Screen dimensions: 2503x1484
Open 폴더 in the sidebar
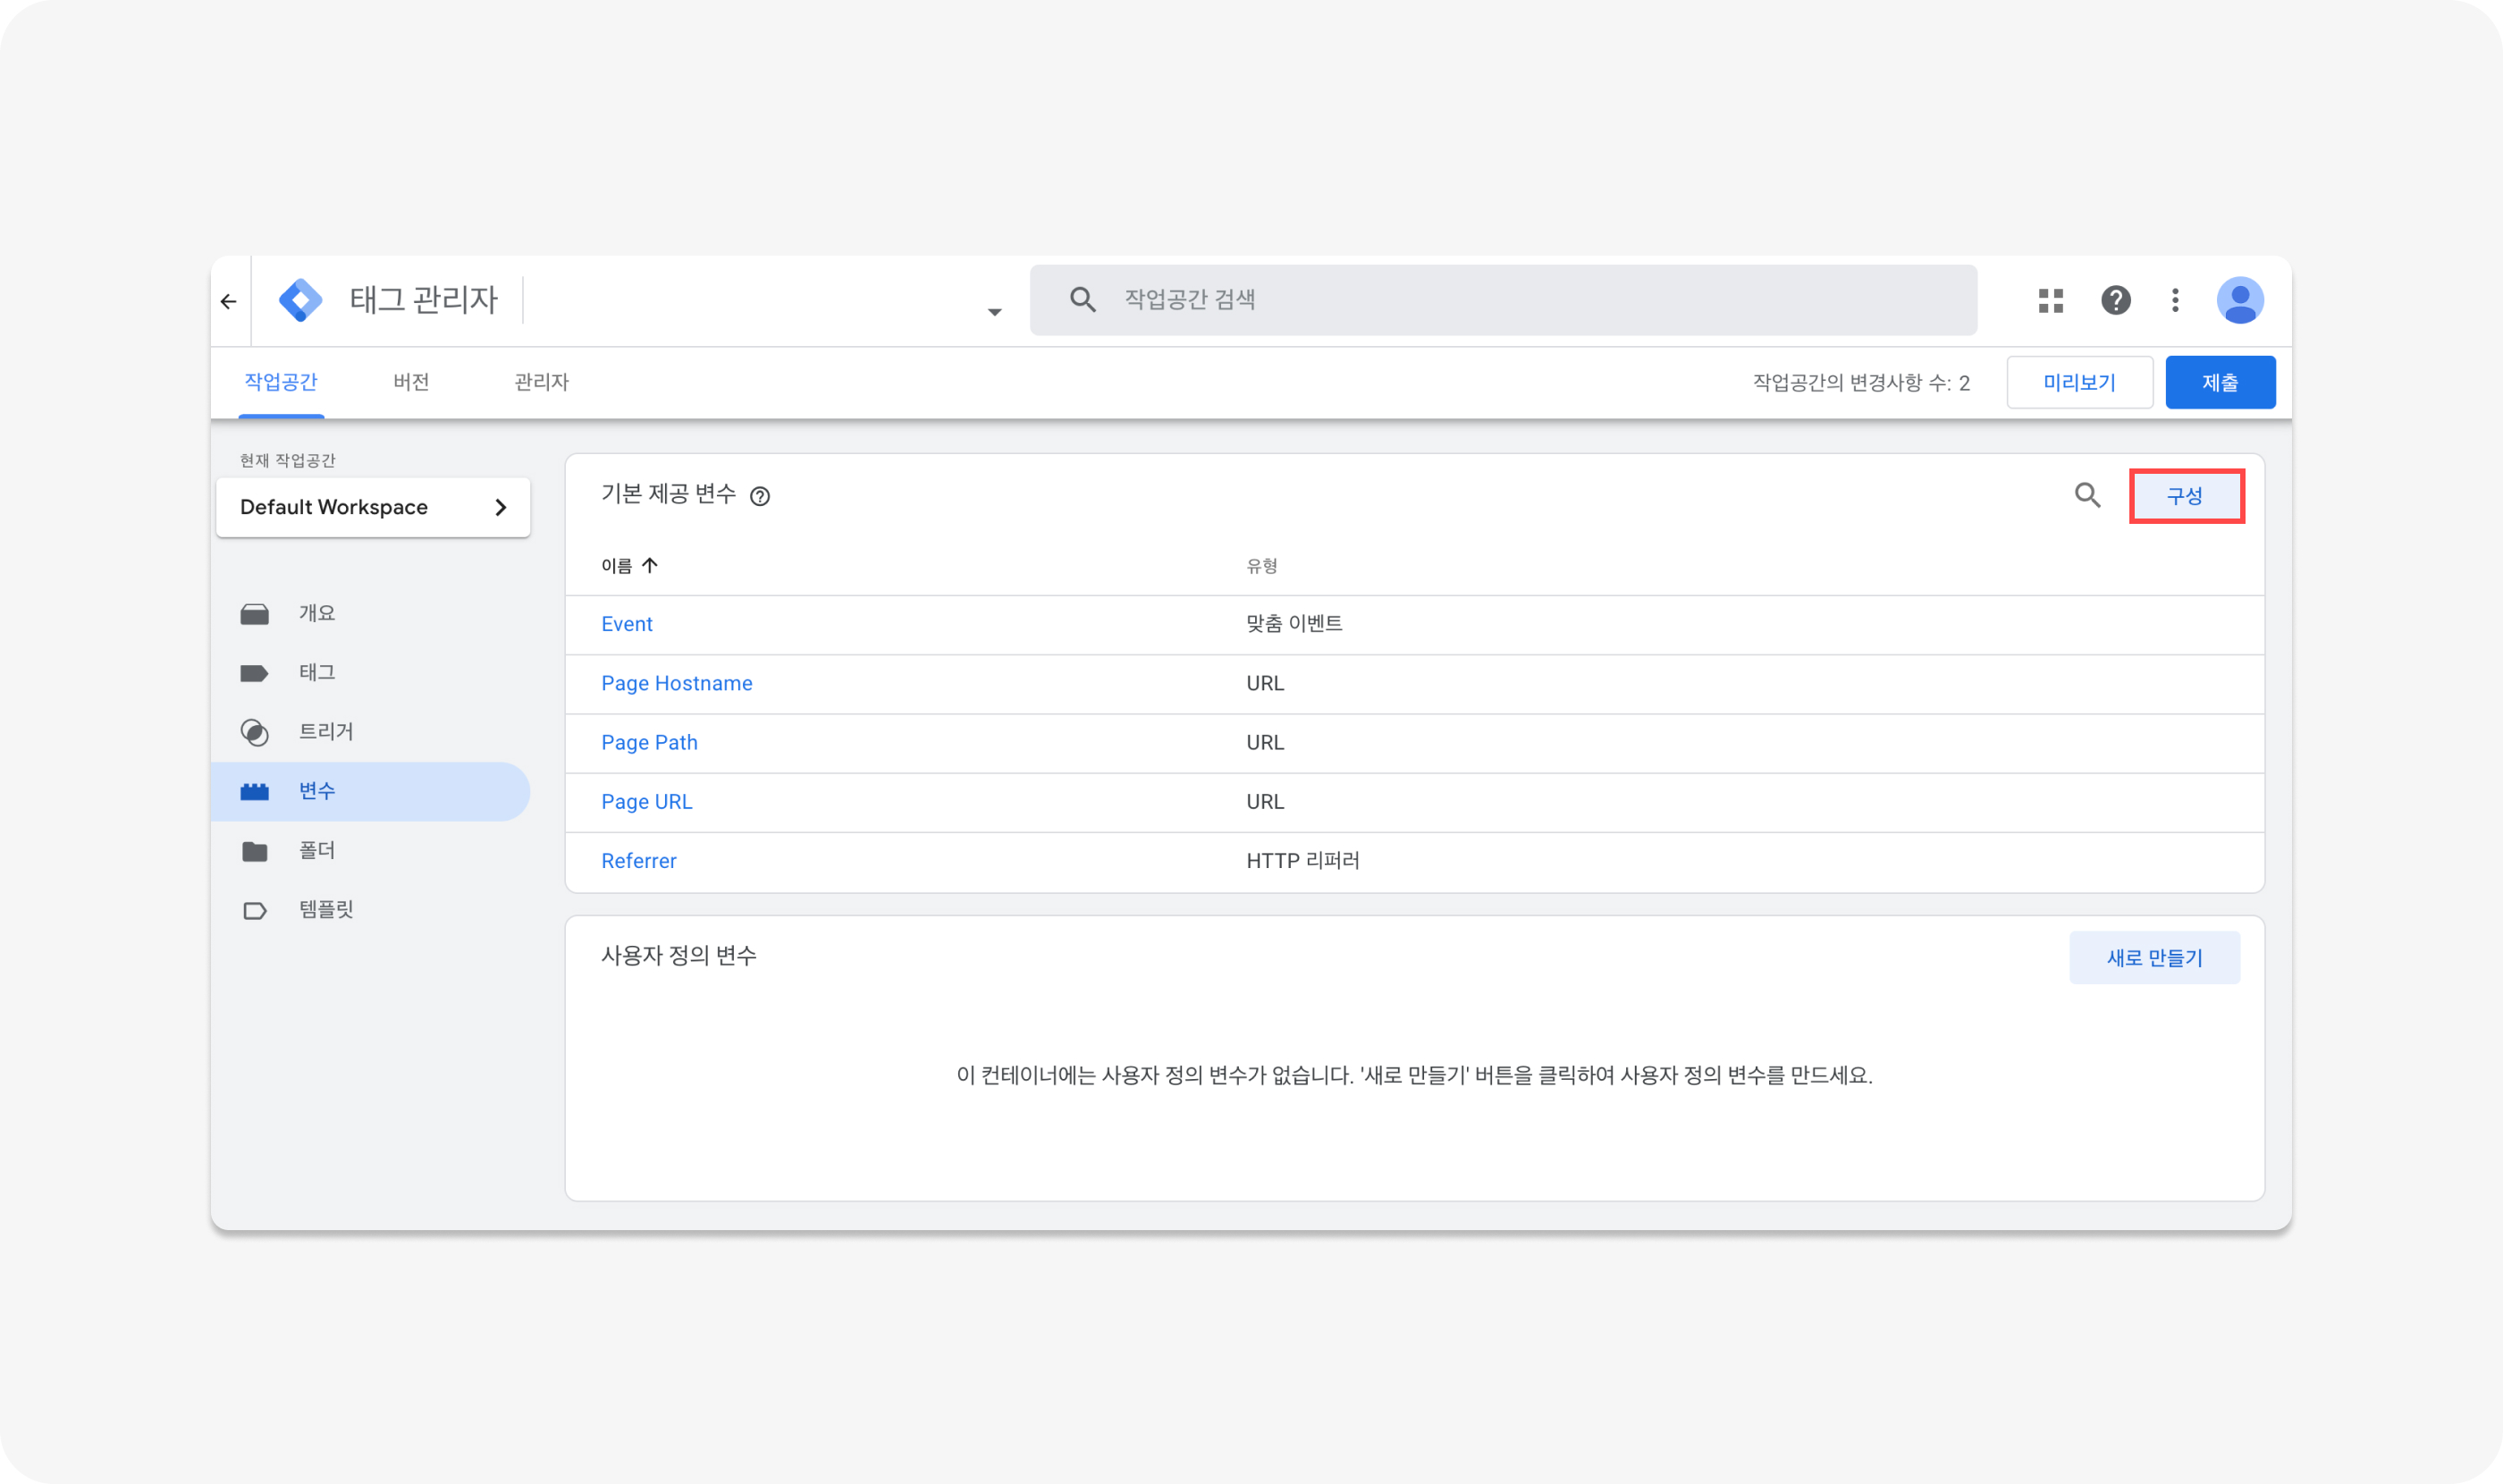pyautogui.click(x=370, y=850)
